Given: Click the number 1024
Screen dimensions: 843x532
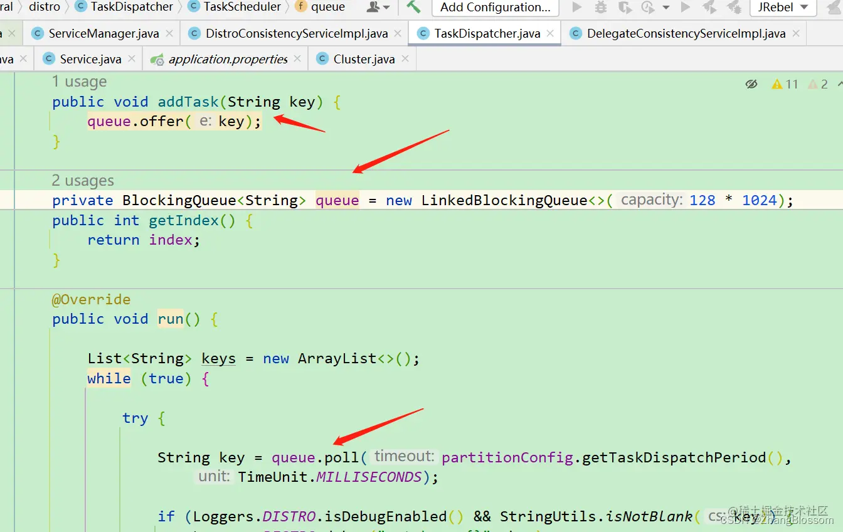Looking at the screenshot, I should (760, 200).
